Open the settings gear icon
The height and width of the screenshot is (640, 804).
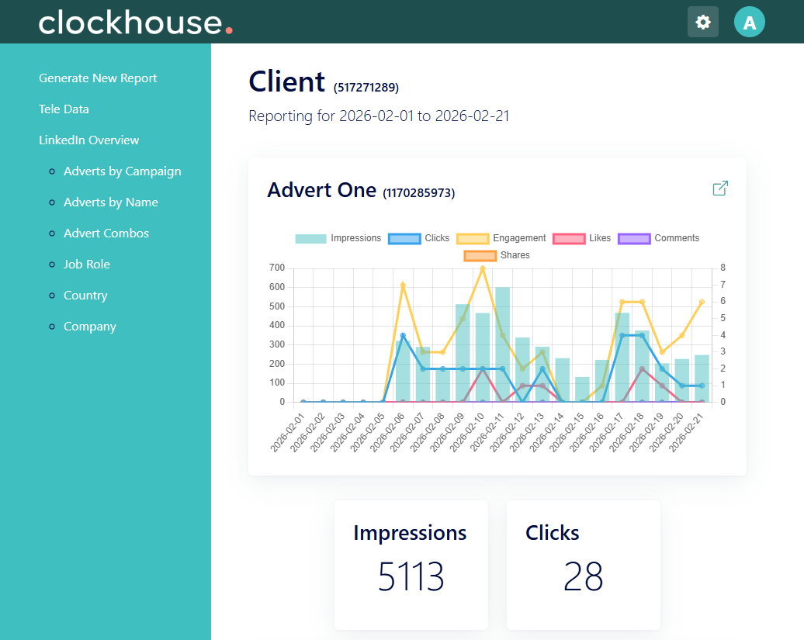click(x=702, y=22)
